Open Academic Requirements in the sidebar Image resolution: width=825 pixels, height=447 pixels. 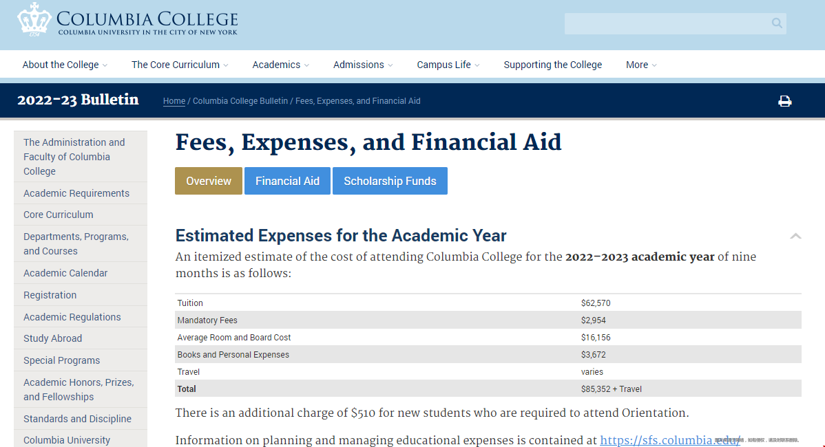(76, 193)
